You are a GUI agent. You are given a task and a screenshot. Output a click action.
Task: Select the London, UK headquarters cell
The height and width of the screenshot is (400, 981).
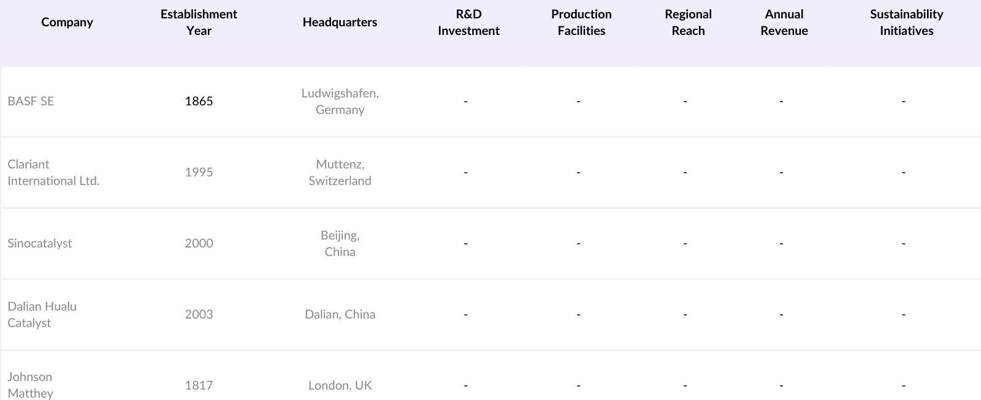click(340, 385)
